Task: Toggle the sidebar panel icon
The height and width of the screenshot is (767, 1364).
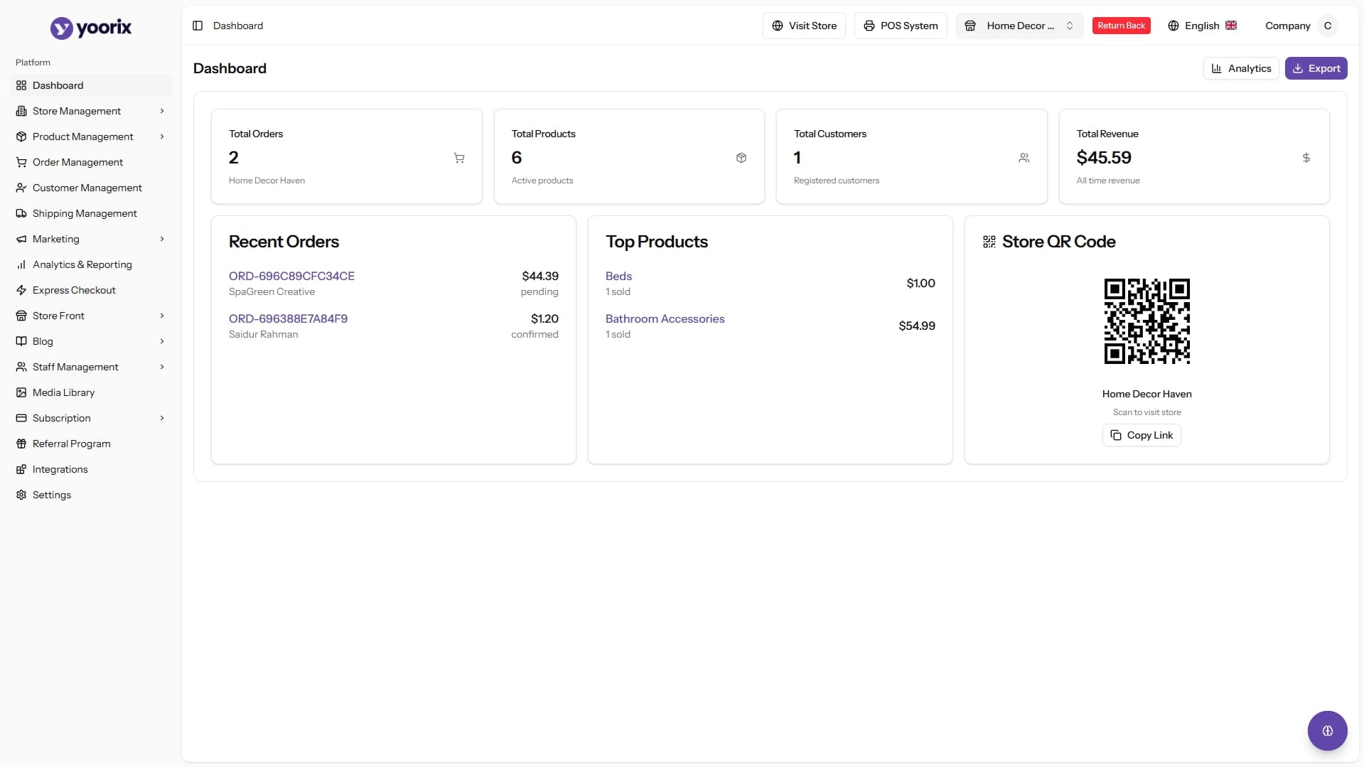Action: pos(198,26)
